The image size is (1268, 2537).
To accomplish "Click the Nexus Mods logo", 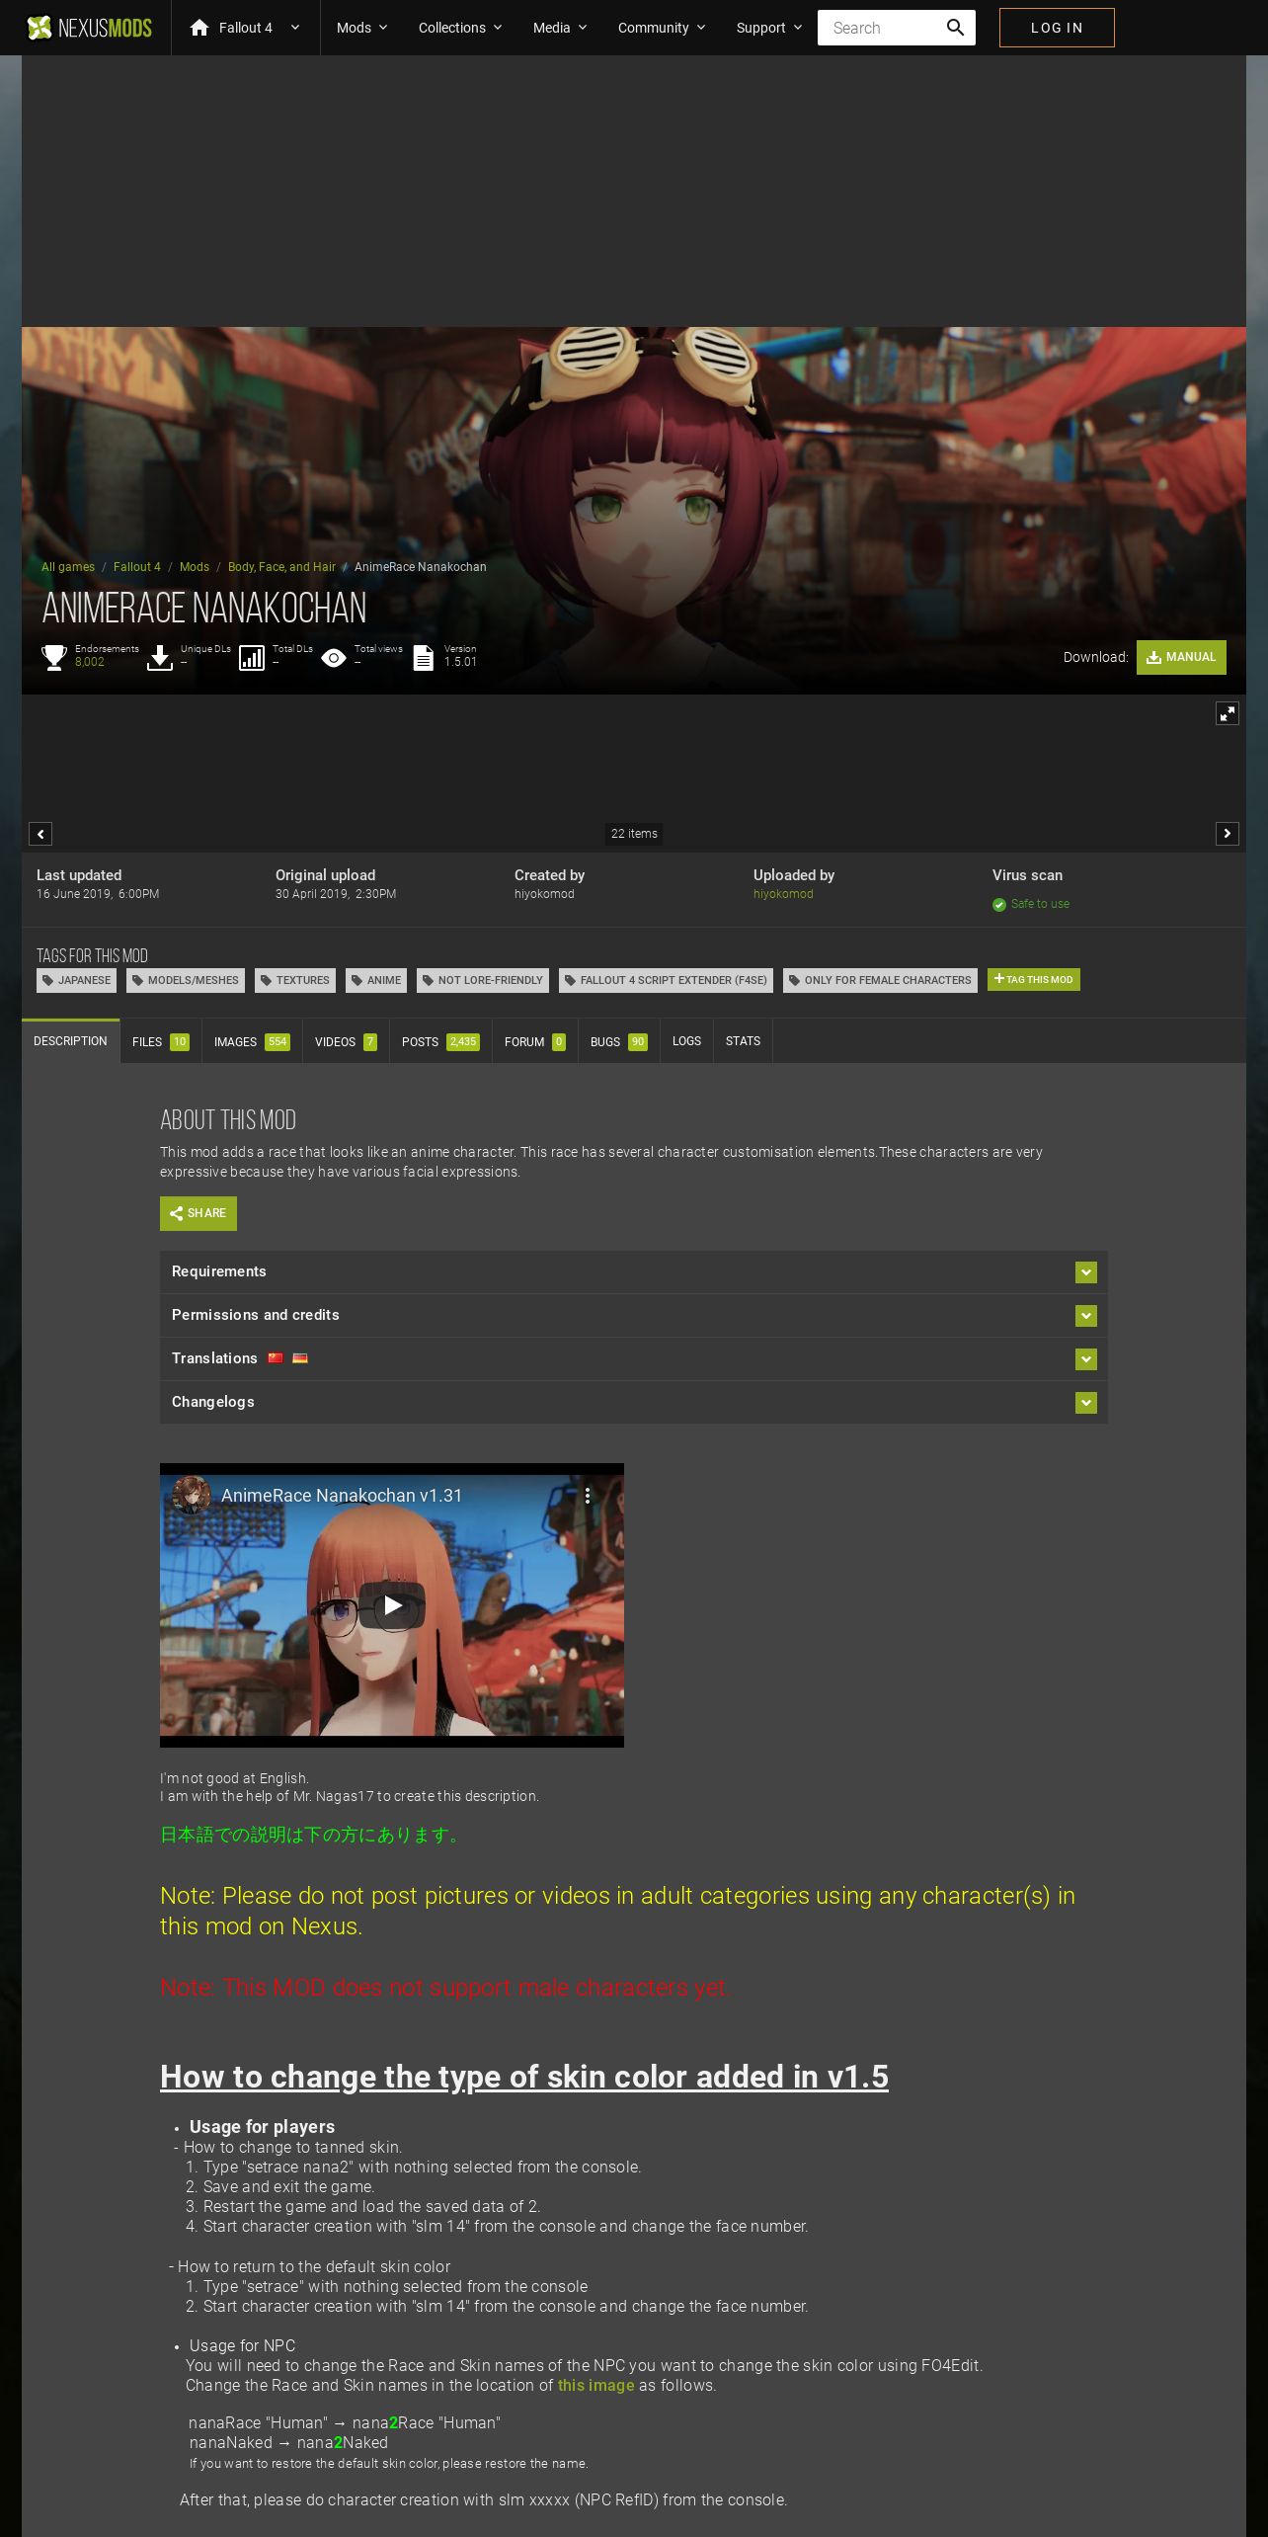I will click(x=89, y=28).
